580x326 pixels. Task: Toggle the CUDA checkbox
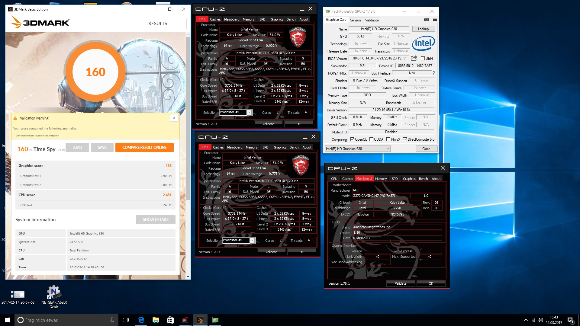click(371, 139)
